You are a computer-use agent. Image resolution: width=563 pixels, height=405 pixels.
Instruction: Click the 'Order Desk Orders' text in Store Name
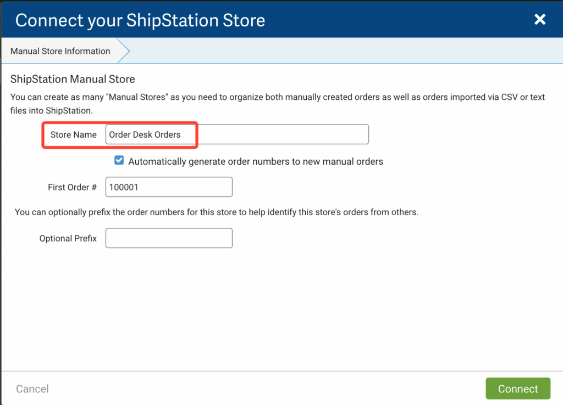(x=145, y=134)
